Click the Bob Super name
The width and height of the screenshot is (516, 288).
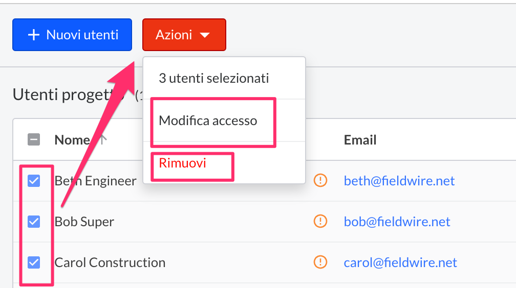(x=84, y=222)
